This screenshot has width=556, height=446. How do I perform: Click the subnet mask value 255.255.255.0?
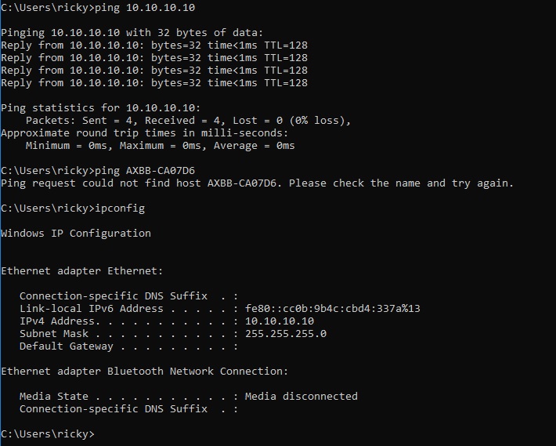pyautogui.click(x=286, y=334)
